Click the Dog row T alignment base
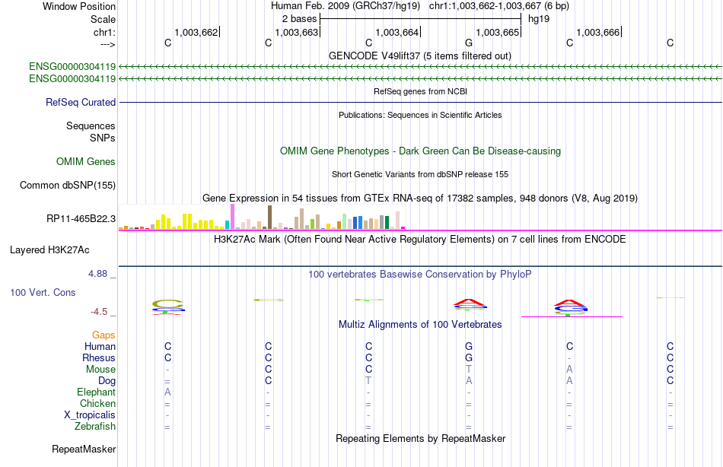723x467 pixels. point(368,381)
